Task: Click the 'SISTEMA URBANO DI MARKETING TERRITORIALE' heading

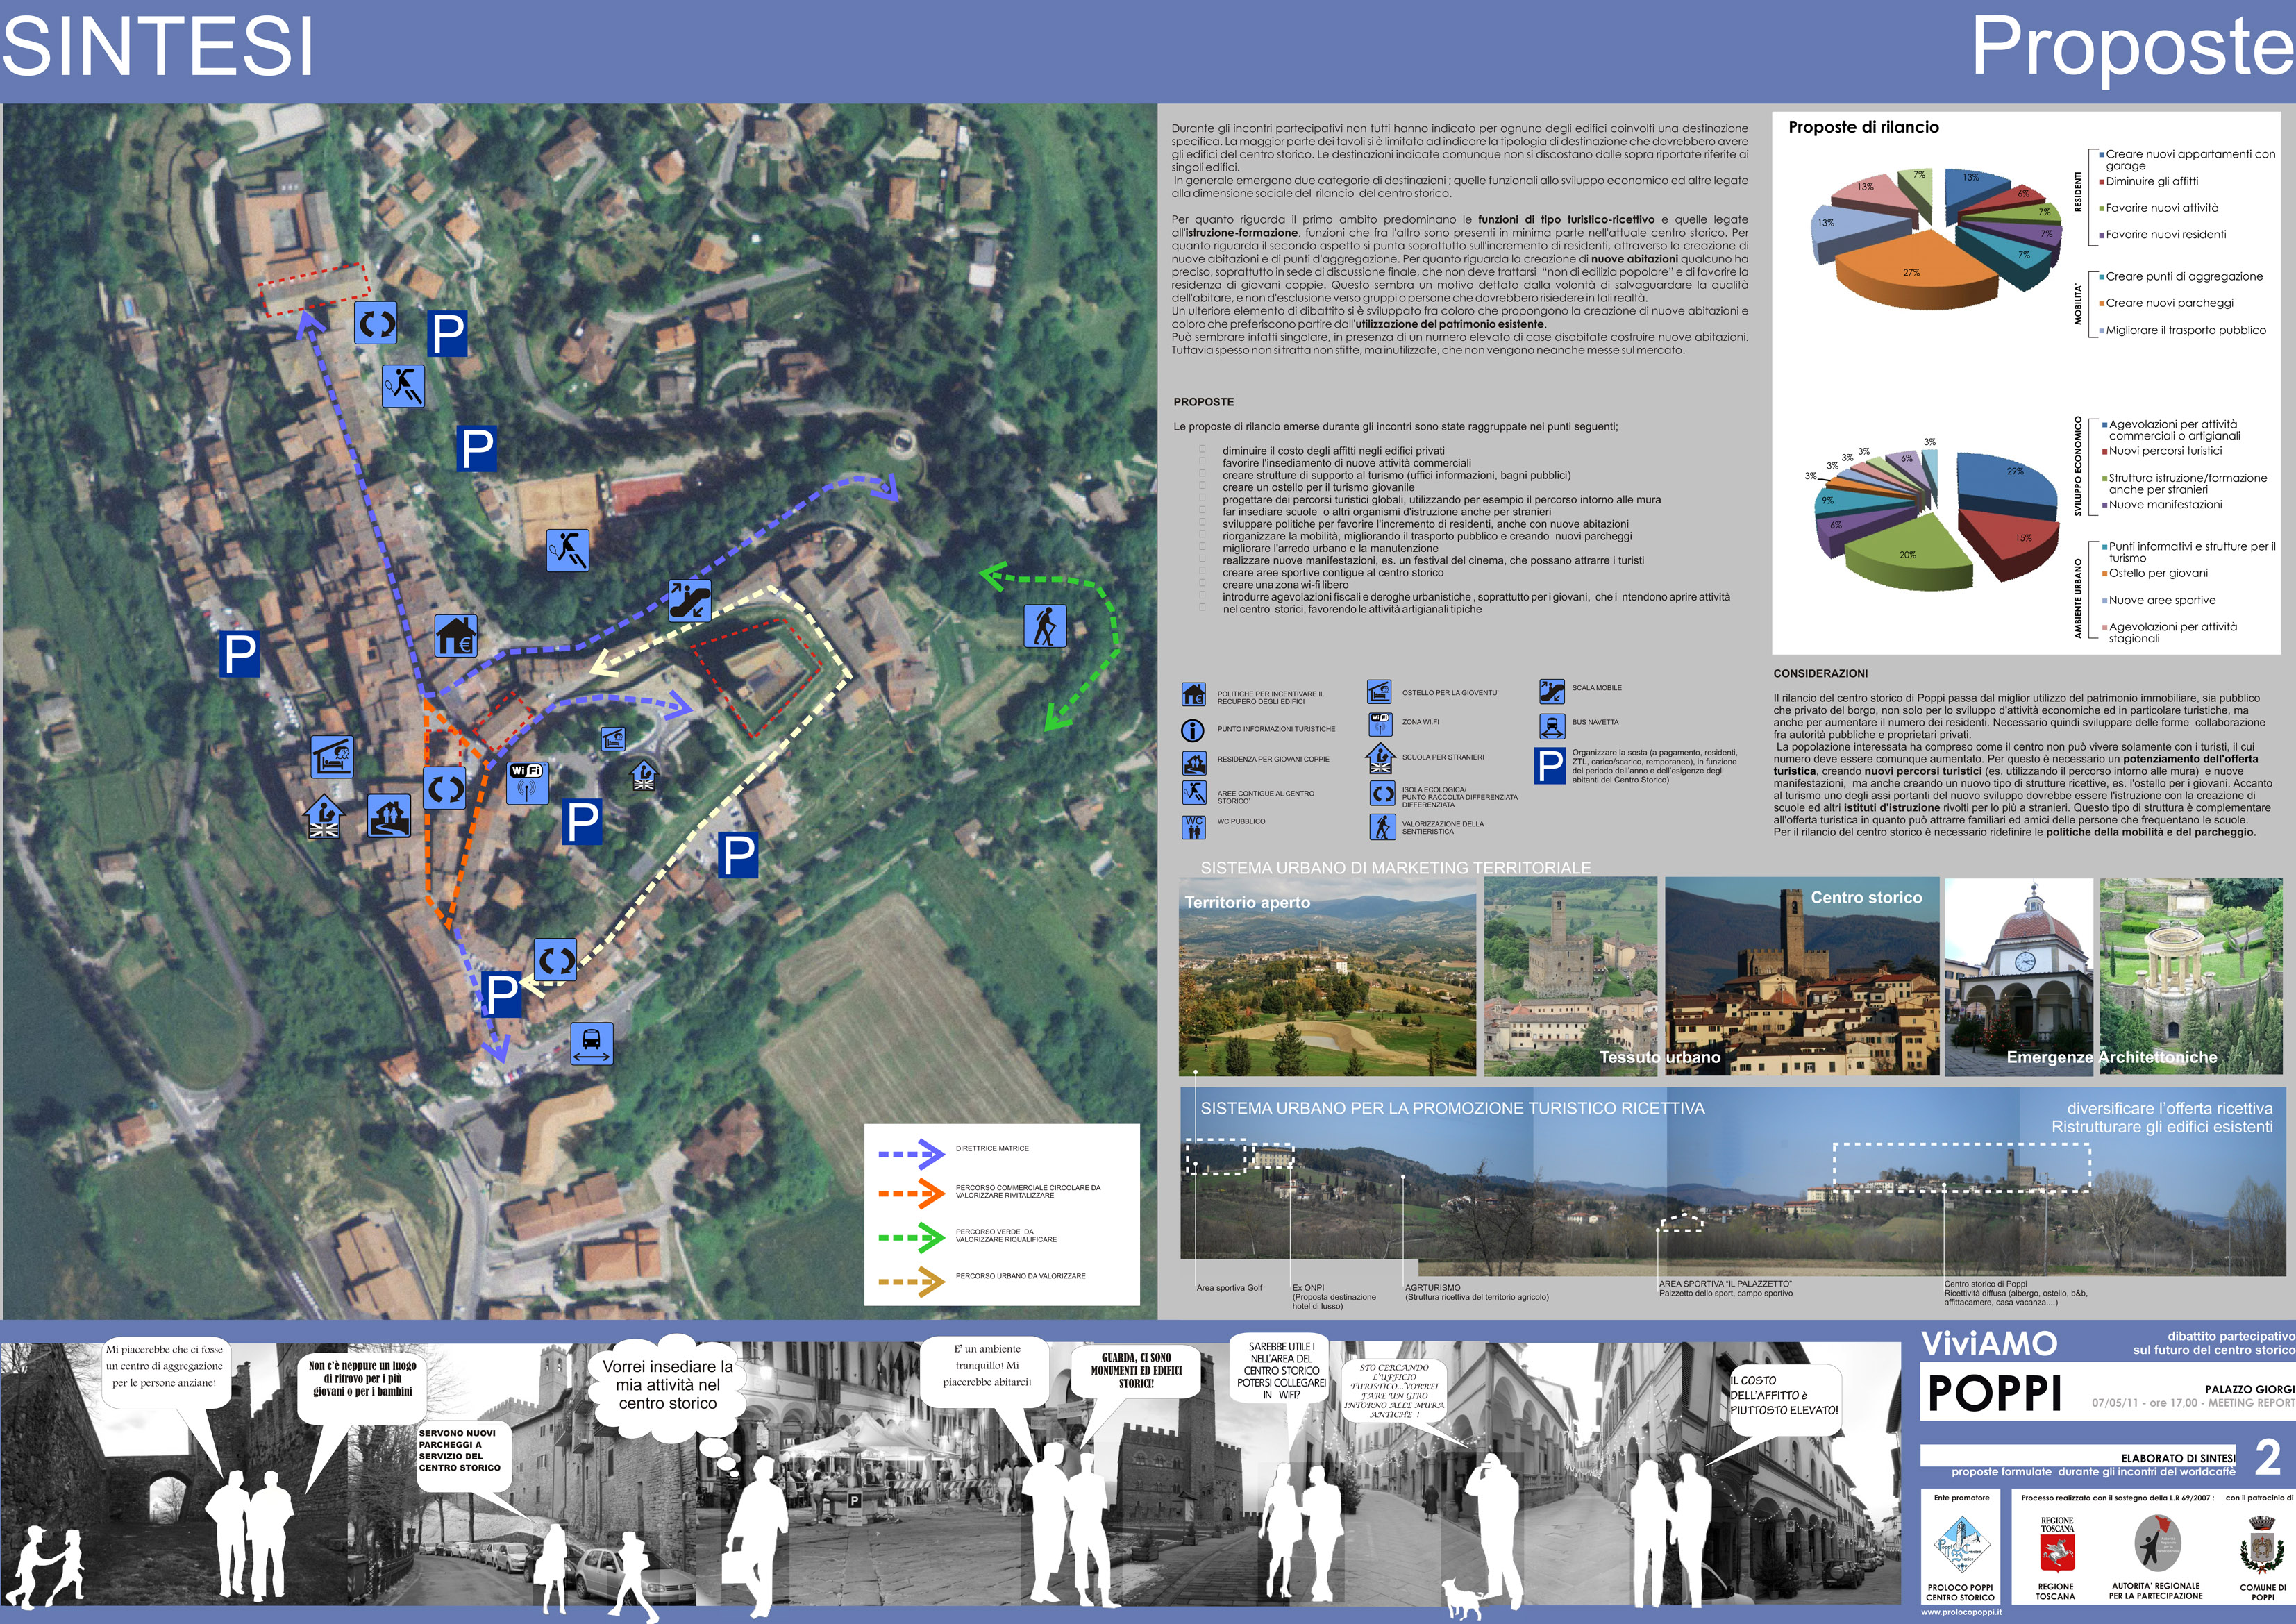Action: point(1395,868)
